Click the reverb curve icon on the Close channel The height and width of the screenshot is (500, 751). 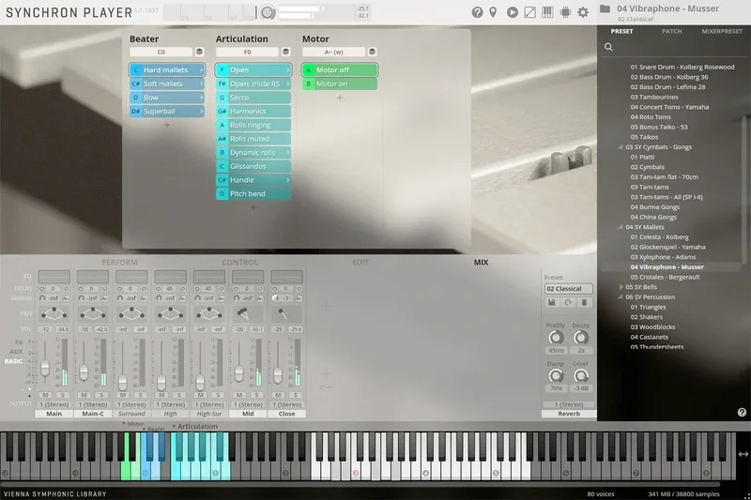(299, 298)
